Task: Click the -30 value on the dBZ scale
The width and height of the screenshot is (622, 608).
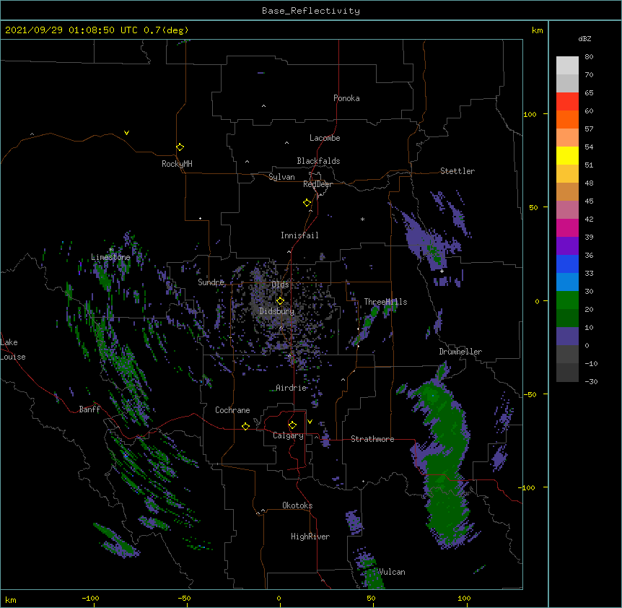Action: point(591,381)
